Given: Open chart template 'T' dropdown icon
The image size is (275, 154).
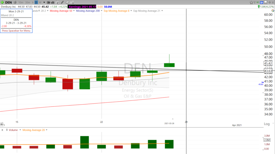Looking at the screenshot, I should [x=48, y=3].
